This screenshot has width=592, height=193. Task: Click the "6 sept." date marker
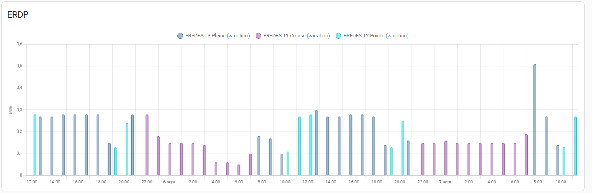coord(170,182)
